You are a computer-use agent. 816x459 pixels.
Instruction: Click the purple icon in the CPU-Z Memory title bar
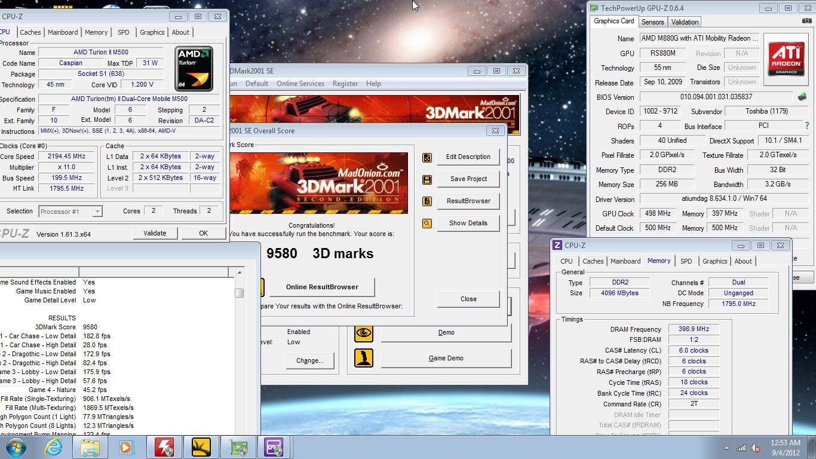557,245
